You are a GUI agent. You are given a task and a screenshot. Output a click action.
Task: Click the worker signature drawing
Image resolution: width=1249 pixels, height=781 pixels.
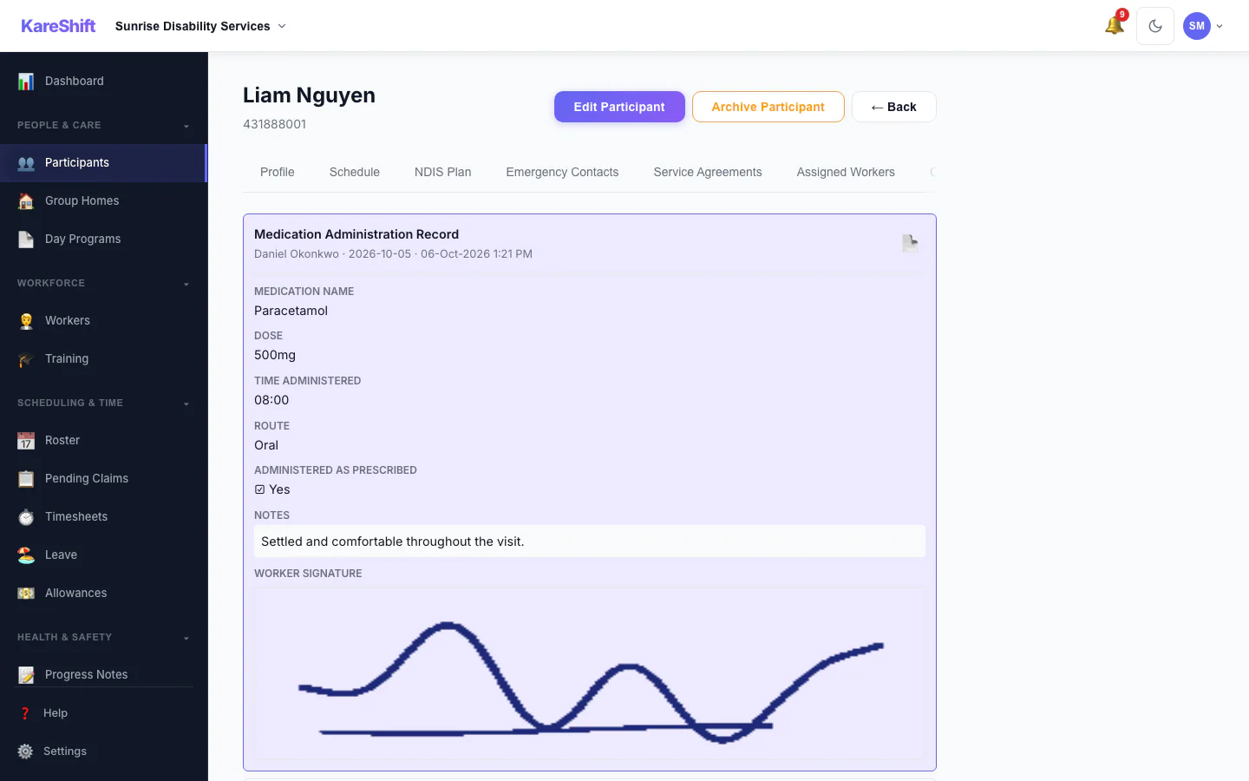590,673
